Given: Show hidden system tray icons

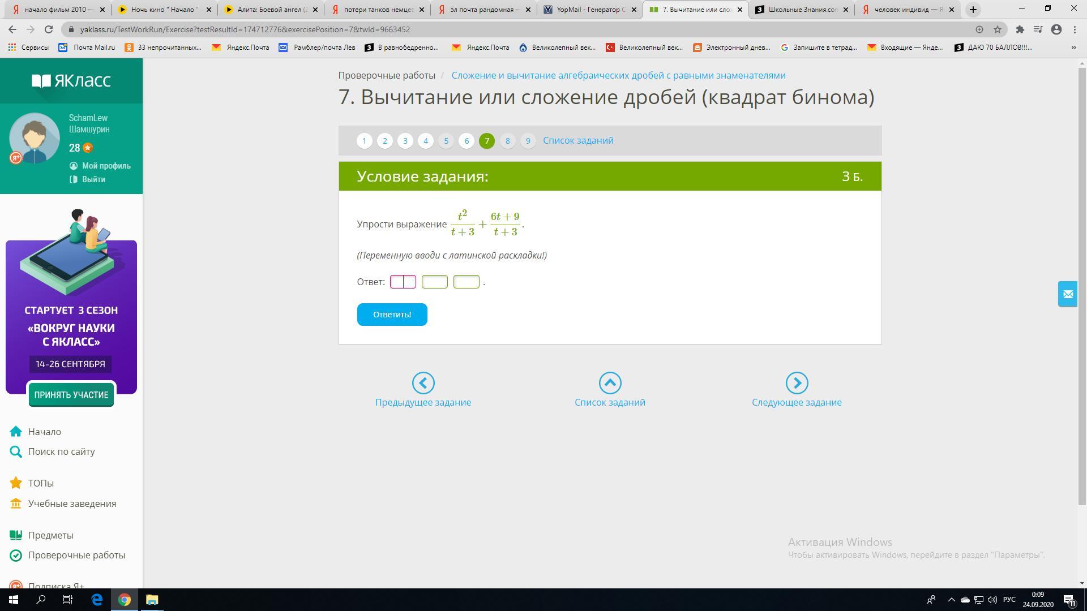Looking at the screenshot, I should (x=951, y=600).
